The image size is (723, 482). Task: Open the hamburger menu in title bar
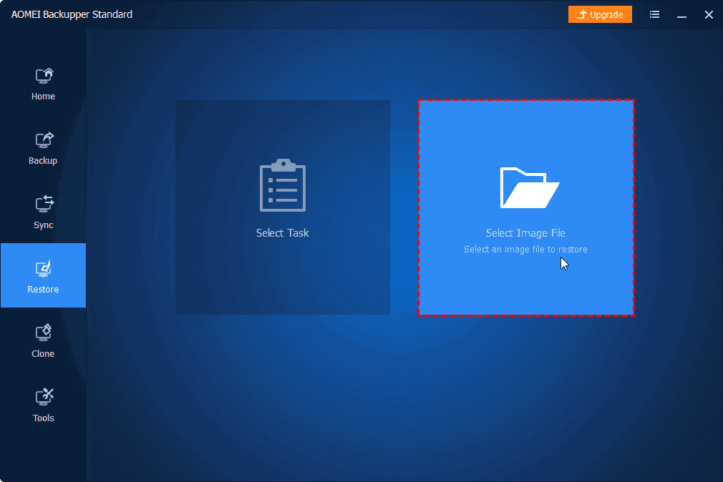coord(654,15)
